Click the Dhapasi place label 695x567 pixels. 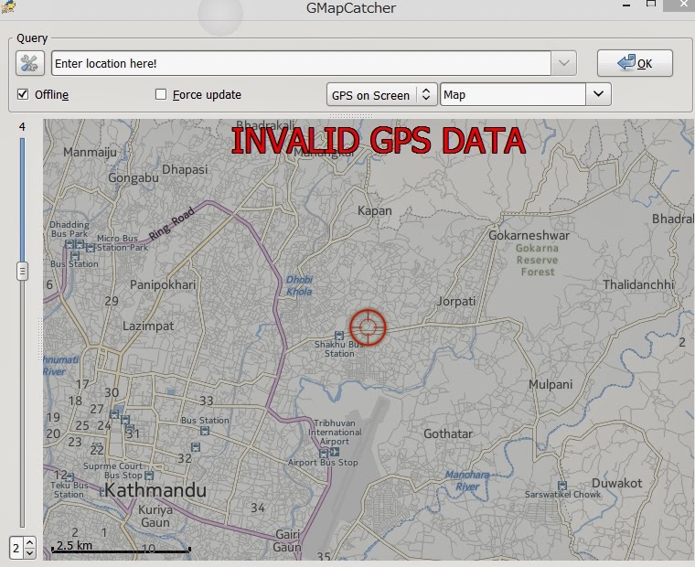click(185, 170)
